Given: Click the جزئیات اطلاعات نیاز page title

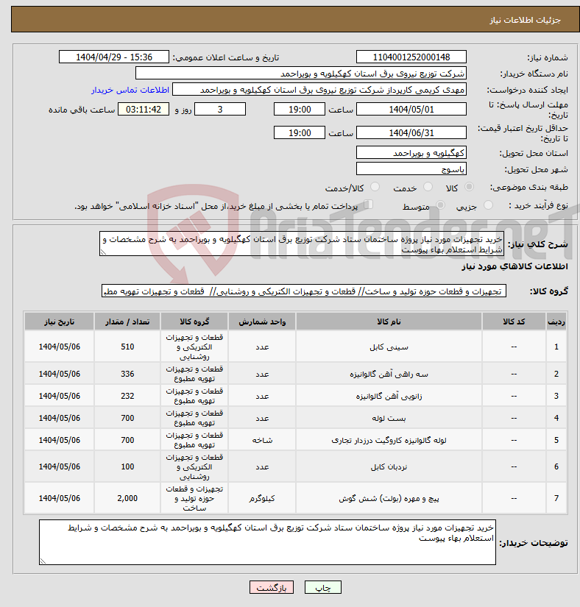Looking at the screenshot, I should coord(525,20).
